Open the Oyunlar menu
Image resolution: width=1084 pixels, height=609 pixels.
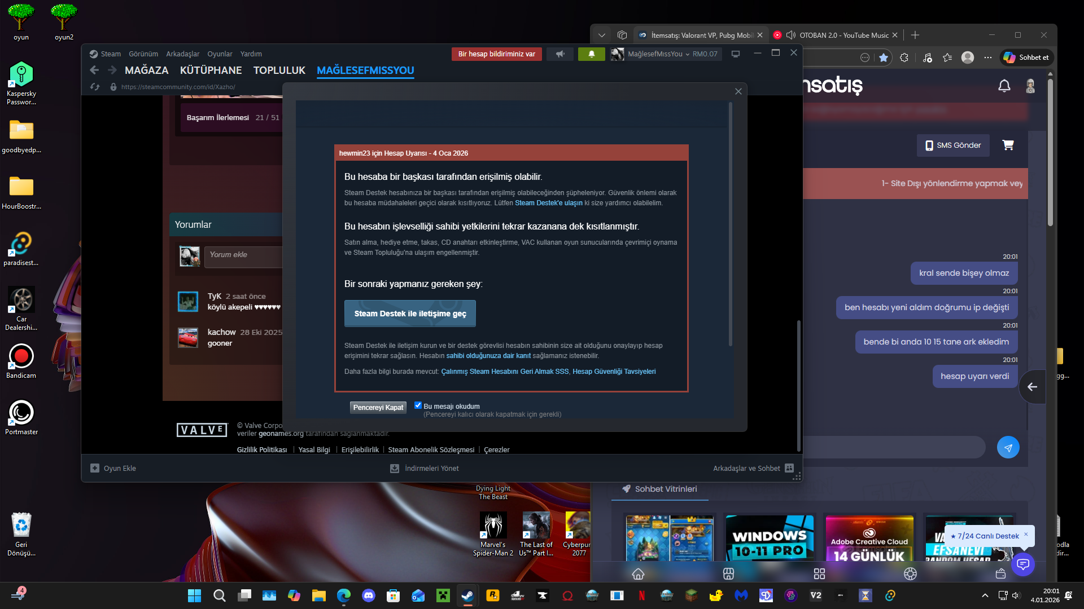point(220,54)
